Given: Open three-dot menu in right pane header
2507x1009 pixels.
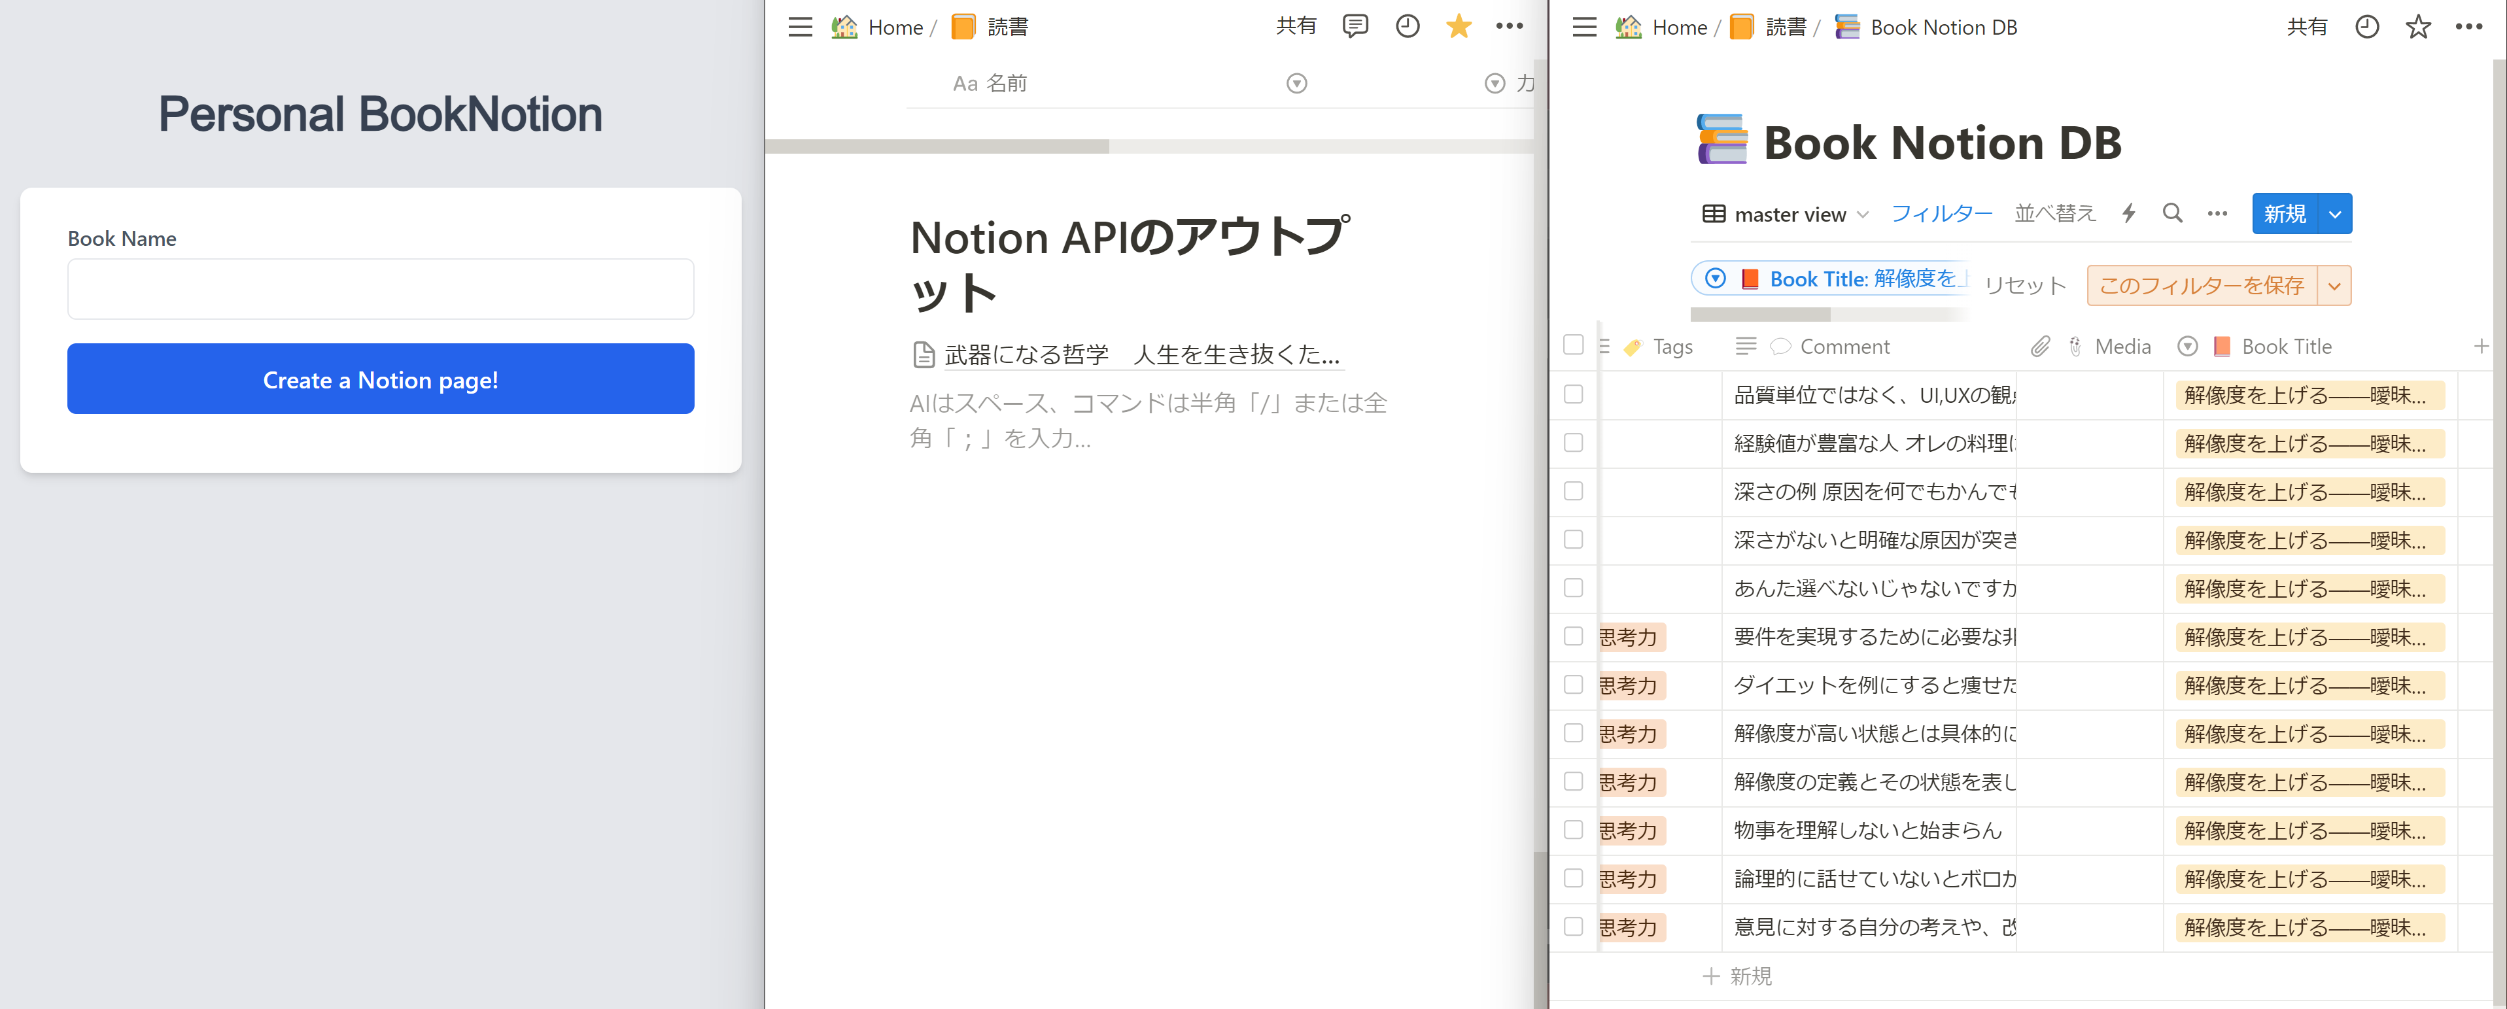Looking at the screenshot, I should 2468,27.
